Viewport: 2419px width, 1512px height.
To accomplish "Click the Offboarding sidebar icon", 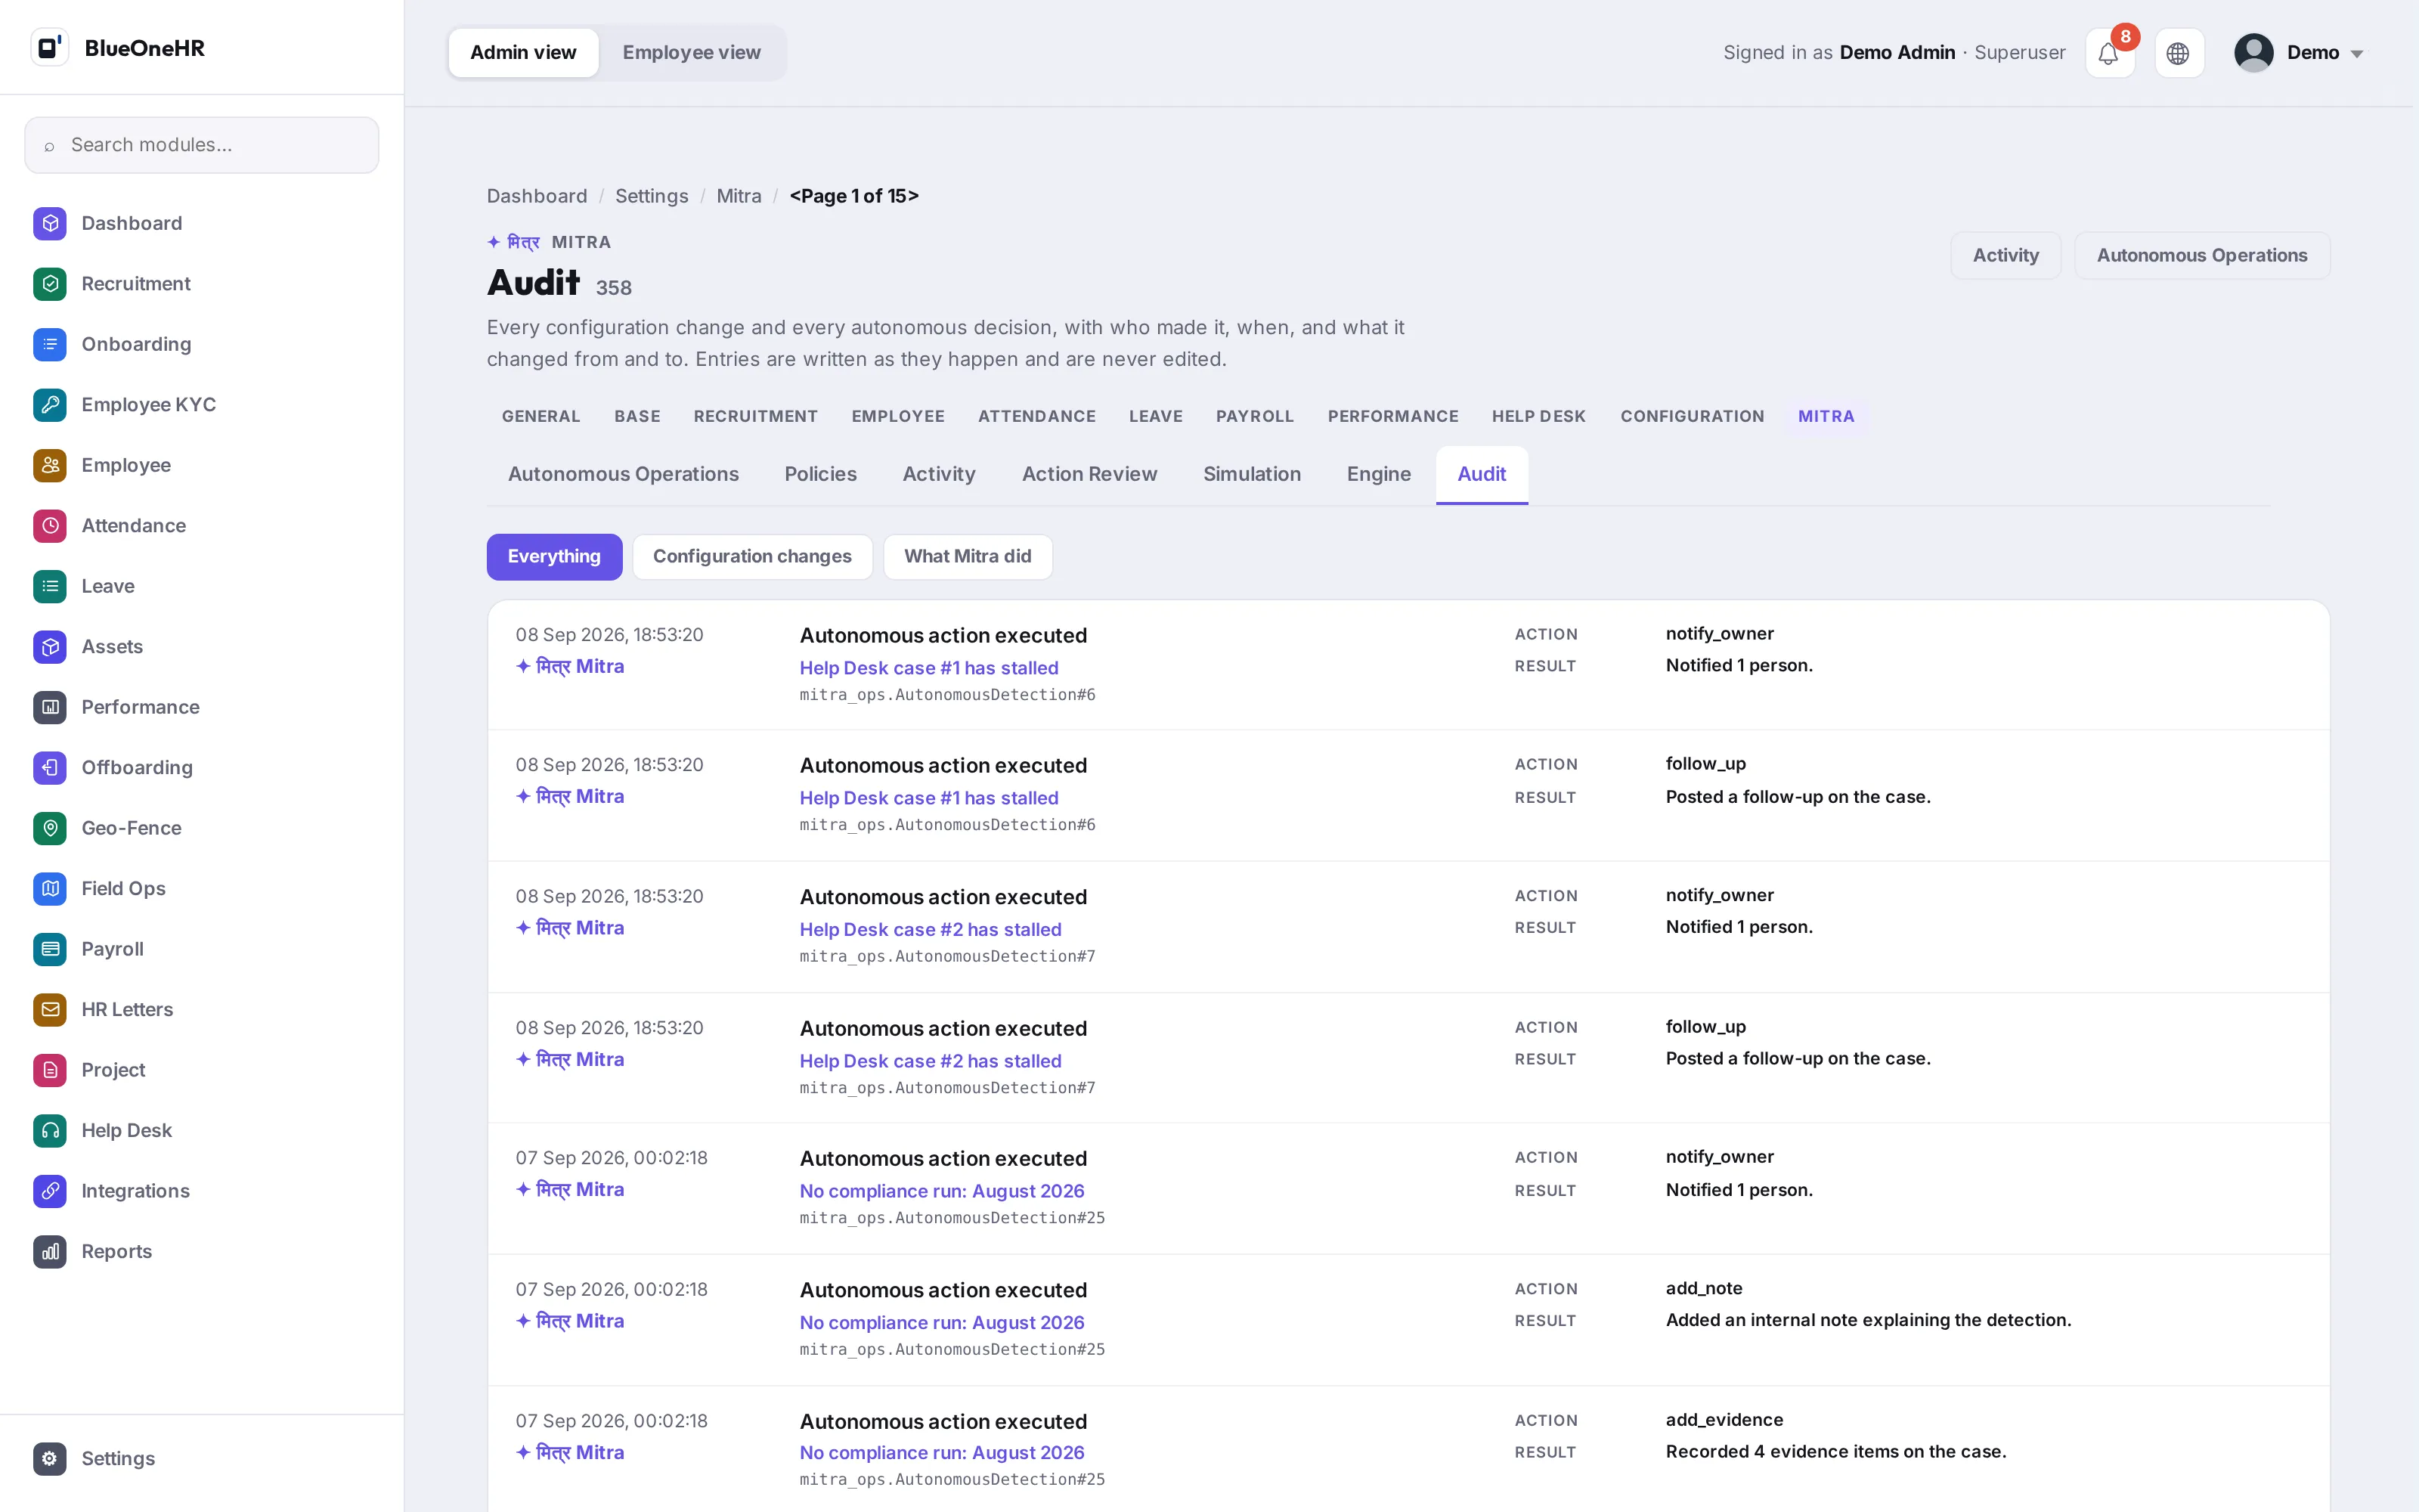I will [x=50, y=768].
